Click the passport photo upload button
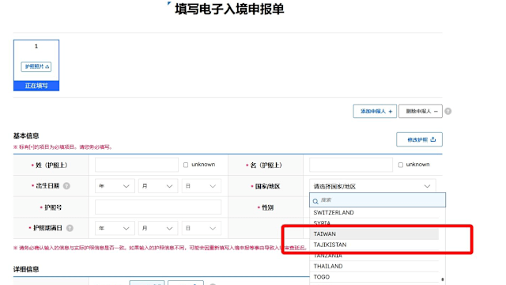The width and height of the screenshot is (506, 285). tap(36, 66)
